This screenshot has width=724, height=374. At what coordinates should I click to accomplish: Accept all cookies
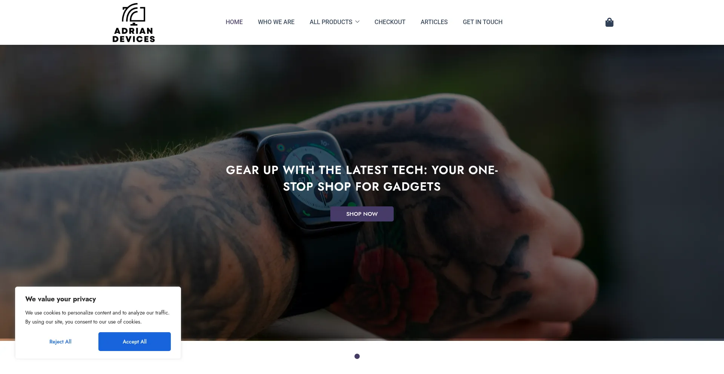coord(135,342)
